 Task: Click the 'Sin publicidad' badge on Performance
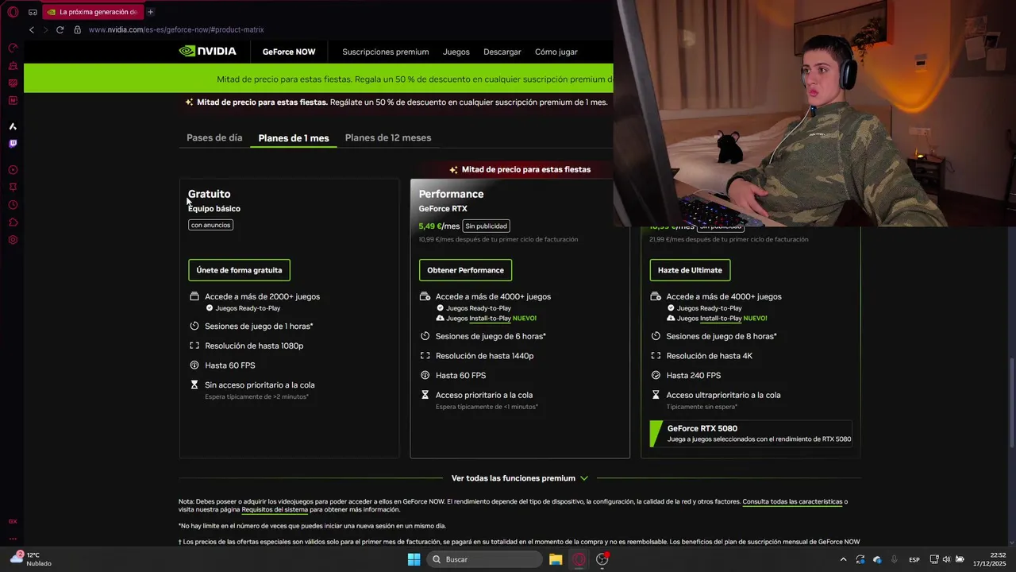point(487,226)
